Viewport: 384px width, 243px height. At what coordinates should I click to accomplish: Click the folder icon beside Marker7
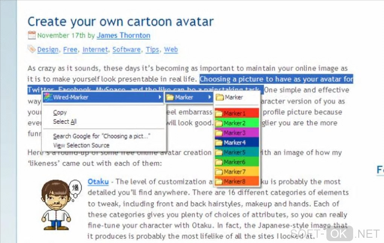[219, 172]
